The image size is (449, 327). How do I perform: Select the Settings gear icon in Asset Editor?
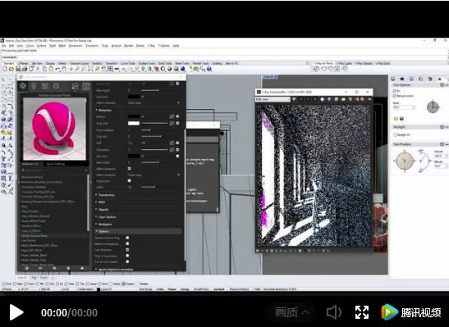pos(56,86)
